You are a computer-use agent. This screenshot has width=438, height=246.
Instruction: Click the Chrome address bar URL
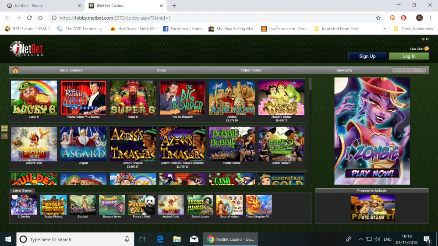tap(115, 18)
